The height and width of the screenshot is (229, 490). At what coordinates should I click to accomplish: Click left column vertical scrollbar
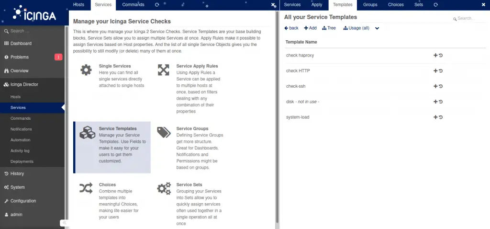277,116
